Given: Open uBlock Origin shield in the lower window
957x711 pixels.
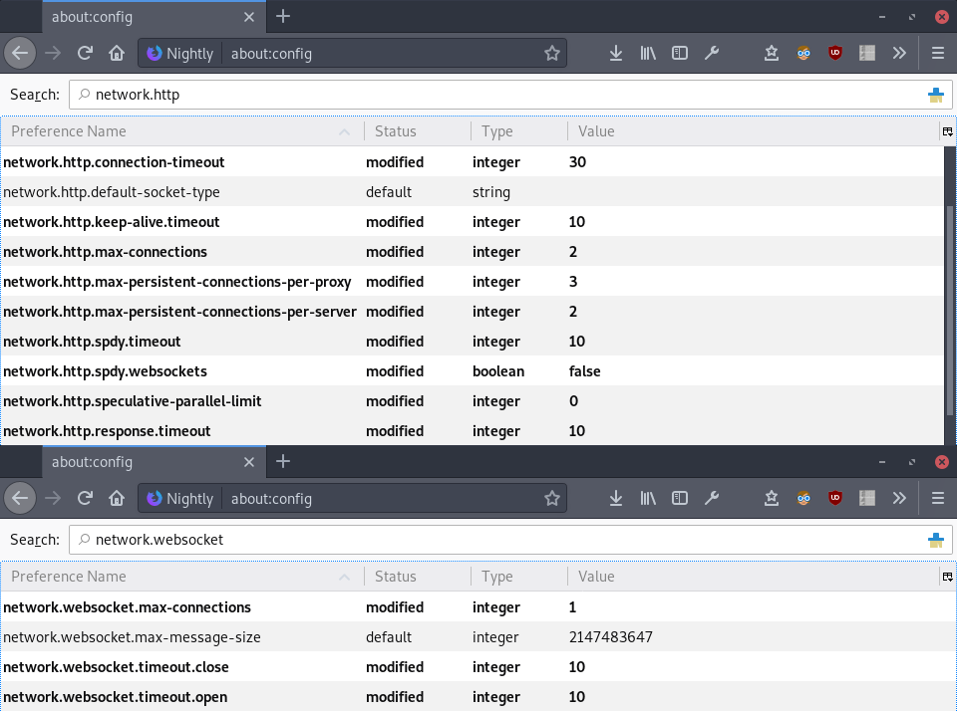Looking at the screenshot, I should (x=835, y=498).
